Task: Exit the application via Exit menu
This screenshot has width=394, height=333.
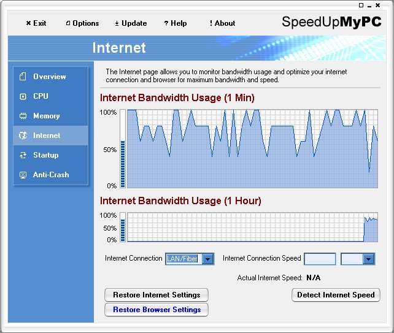Action: [36, 23]
